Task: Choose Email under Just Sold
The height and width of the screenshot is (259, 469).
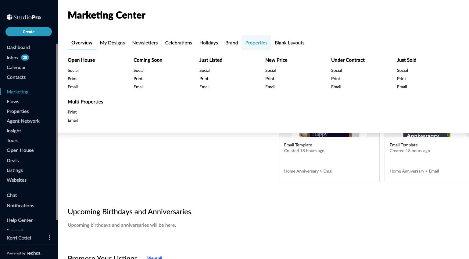Action: [x=402, y=87]
